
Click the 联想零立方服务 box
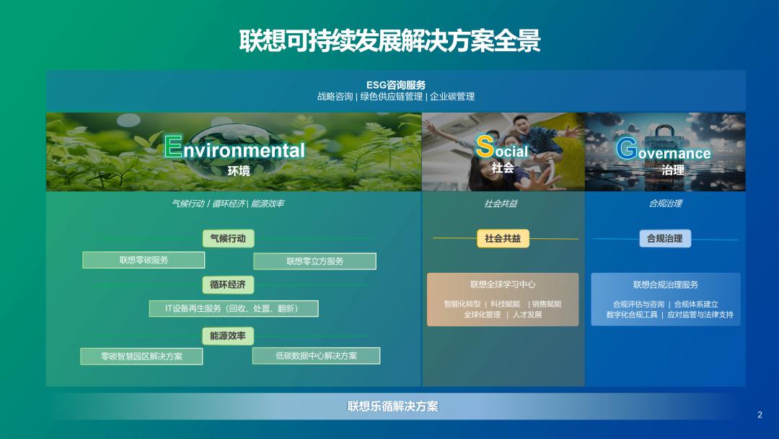pyautogui.click(x=315, y=261)
